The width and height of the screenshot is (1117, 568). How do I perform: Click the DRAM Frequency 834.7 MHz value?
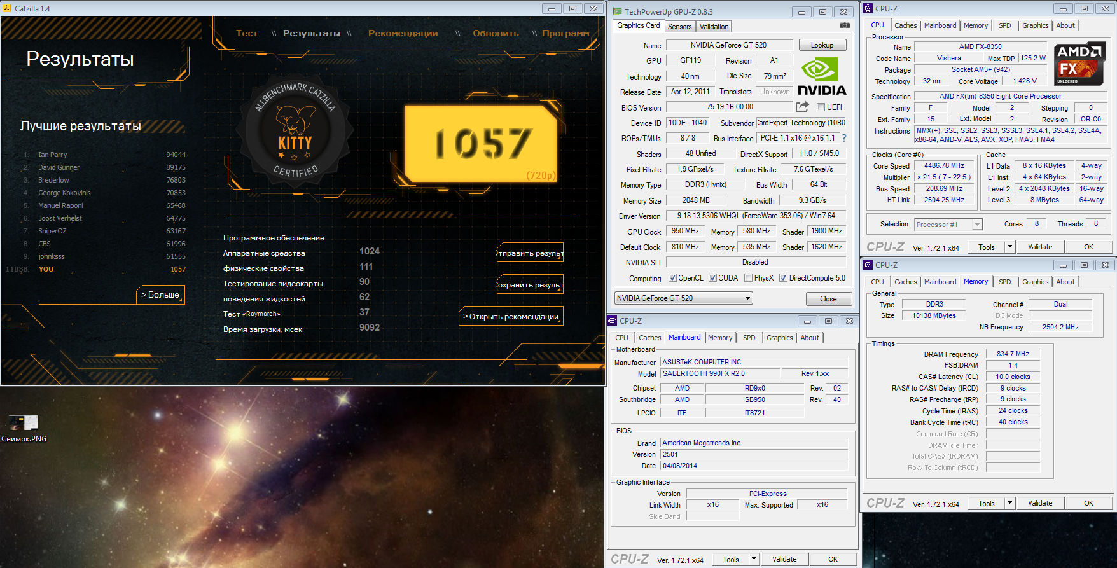point(1013,354)
